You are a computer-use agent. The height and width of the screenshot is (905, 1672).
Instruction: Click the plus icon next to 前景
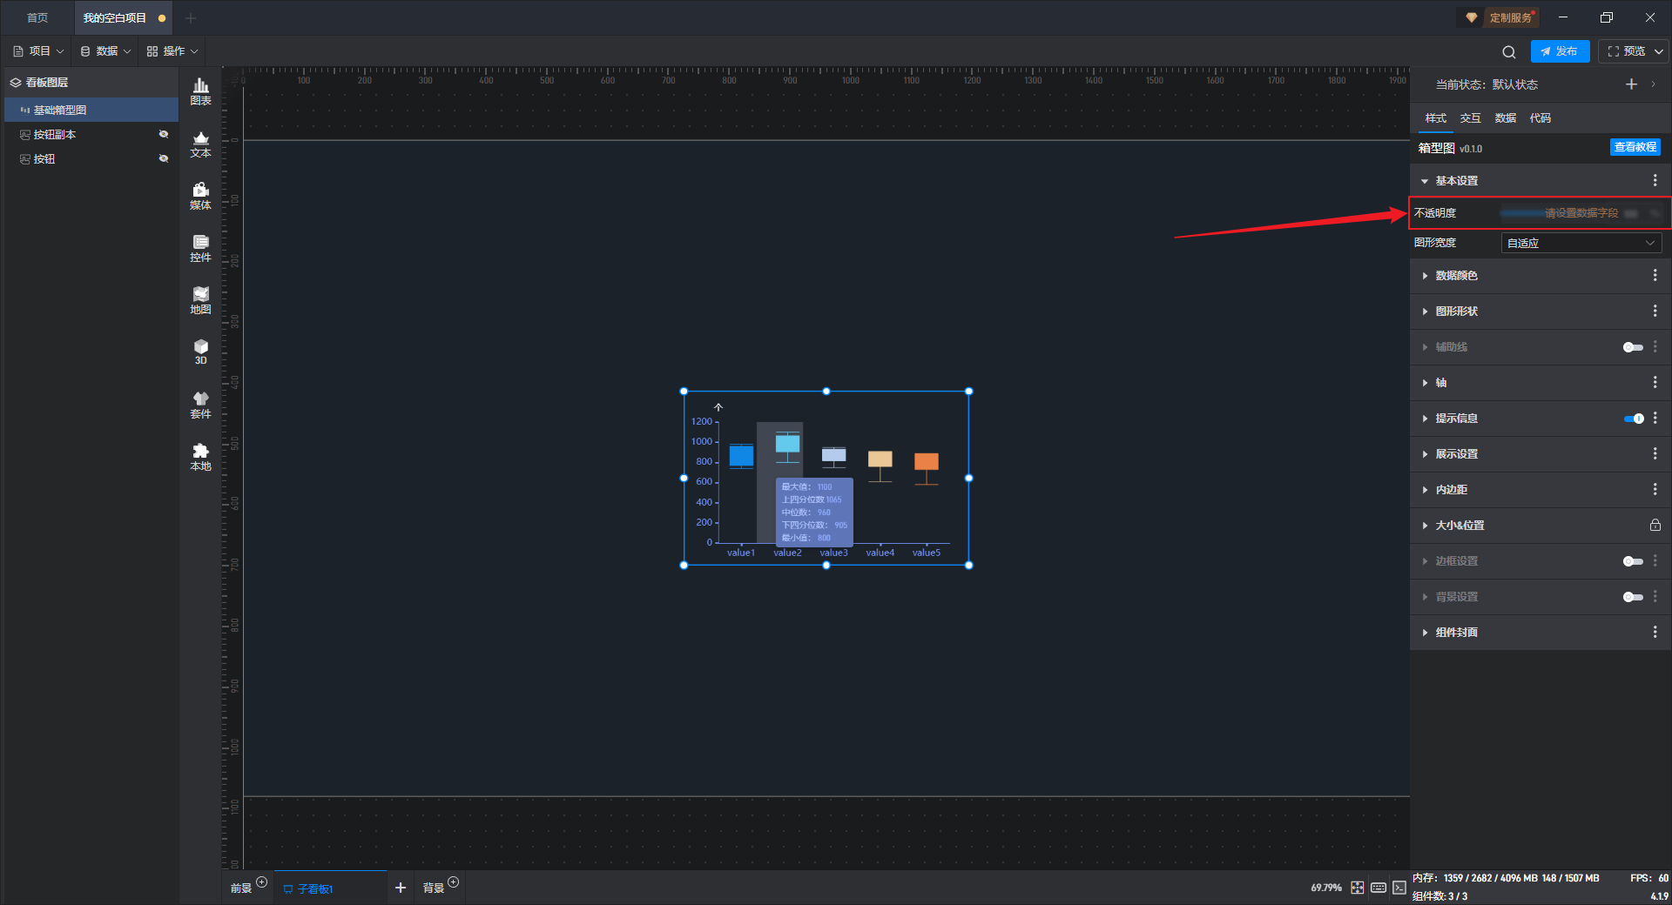click(x=262, y=882)
